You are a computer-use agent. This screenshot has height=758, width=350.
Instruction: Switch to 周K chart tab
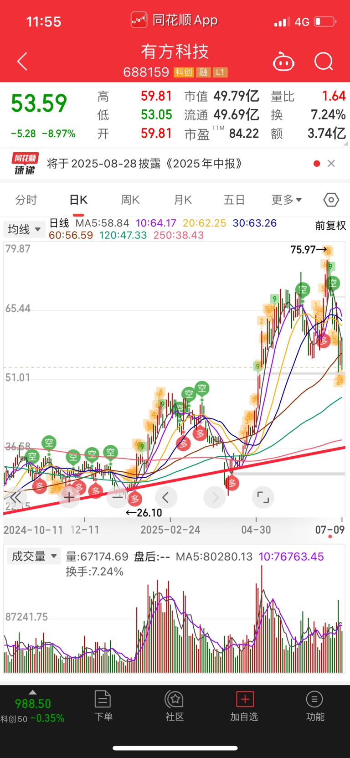[x=130, y=200]
